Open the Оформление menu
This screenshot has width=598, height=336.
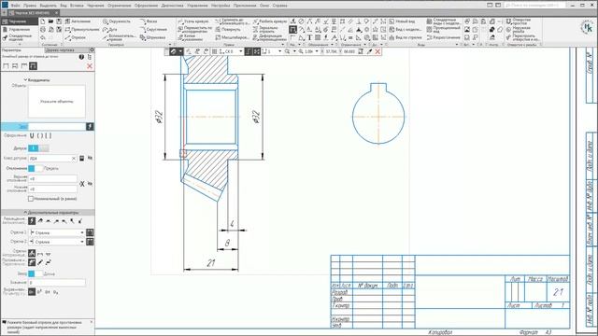[x=146, y=6]
